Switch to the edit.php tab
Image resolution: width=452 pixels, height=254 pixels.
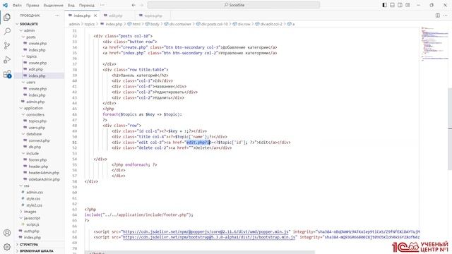(x=116, y=16)
